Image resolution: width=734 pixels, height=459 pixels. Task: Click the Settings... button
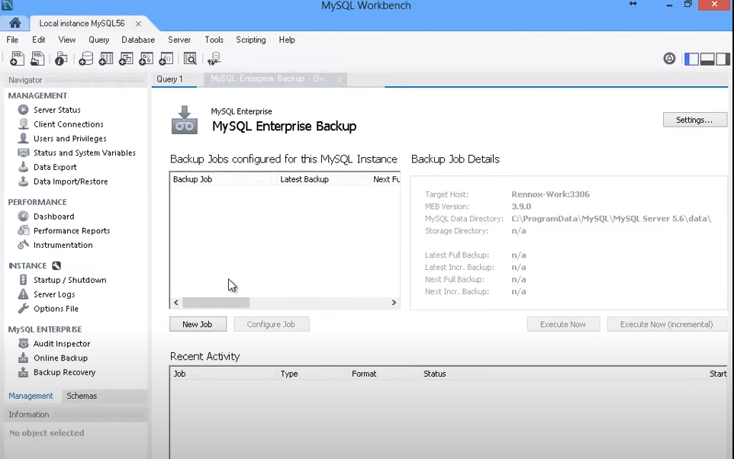(694, 120)
